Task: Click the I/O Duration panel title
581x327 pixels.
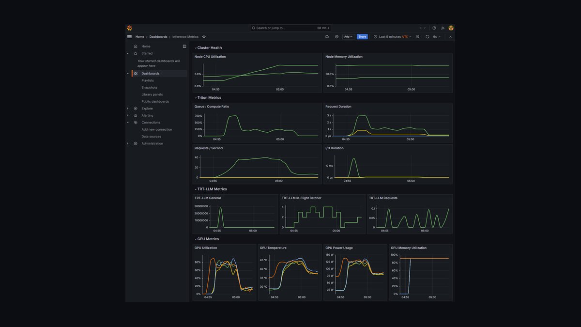Action: click(335, 148)
